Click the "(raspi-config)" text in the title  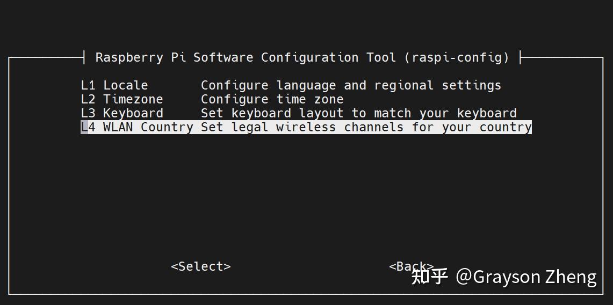tap(456, 57)
